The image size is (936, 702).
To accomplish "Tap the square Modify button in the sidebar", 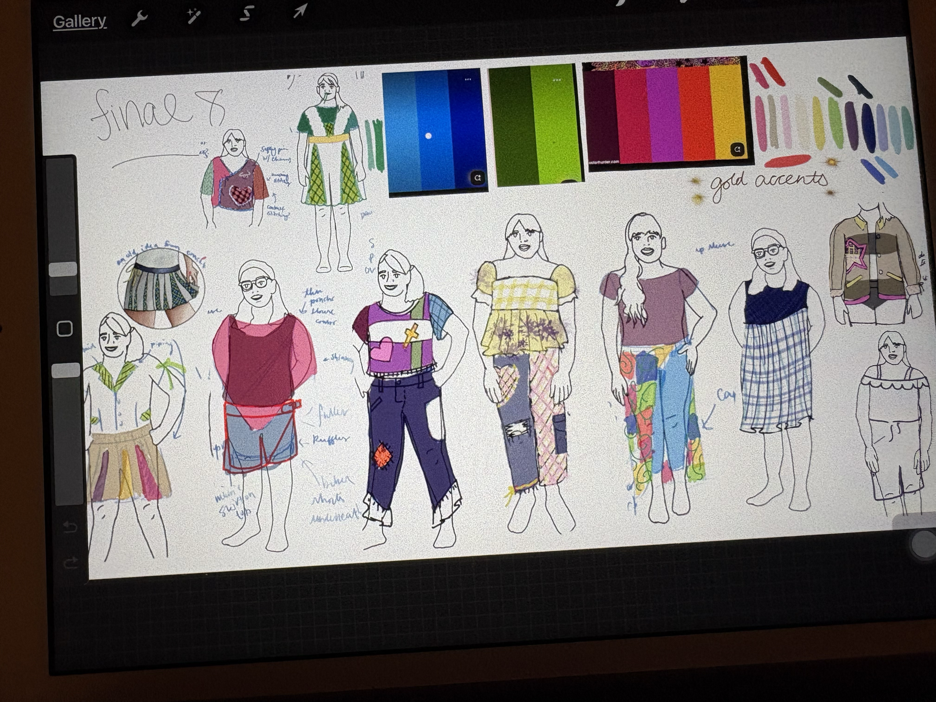I will click(x=64, y=328).
